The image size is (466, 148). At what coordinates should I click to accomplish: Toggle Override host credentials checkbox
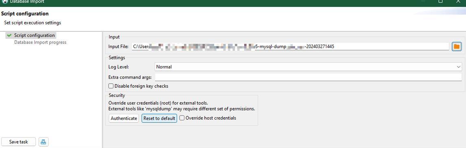[x=182, y=118]
